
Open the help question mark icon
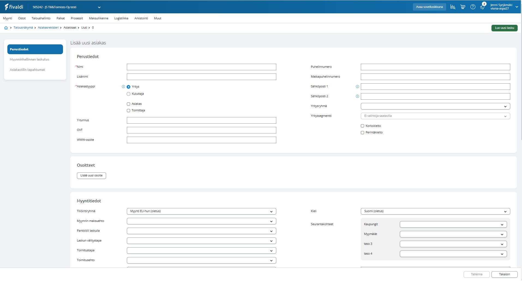(x=473, y=7)
